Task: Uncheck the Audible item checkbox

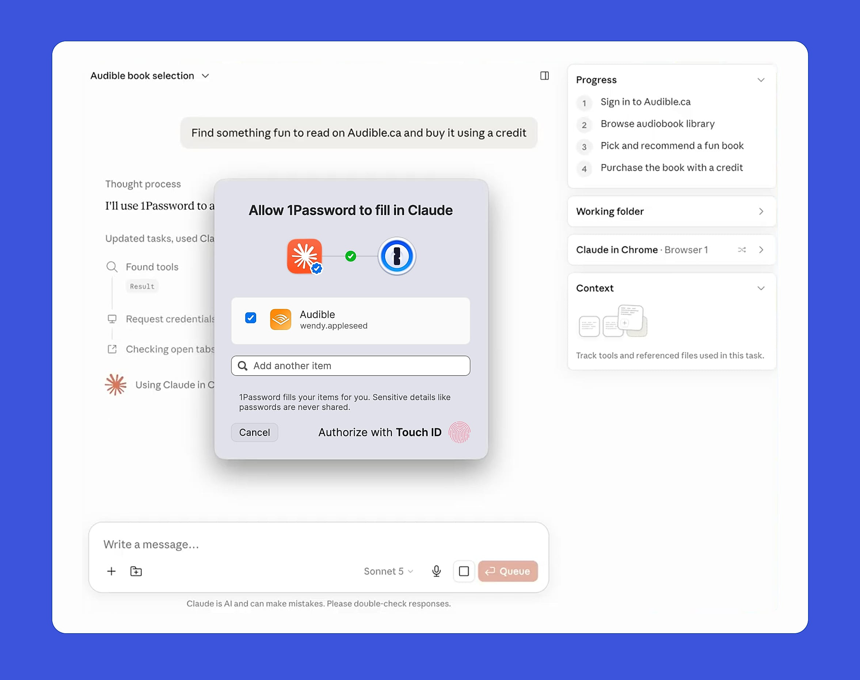Action: (x=251, y=318)
